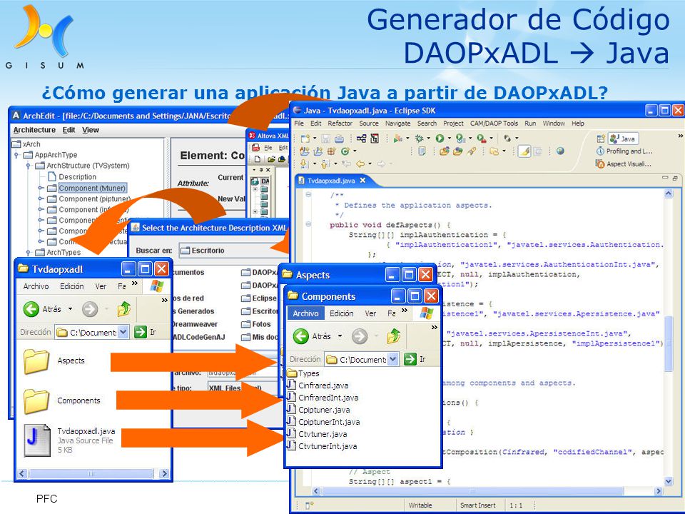
Task: Click Eclipse Previous Annotation icon
Action: 324,164
